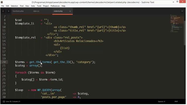The height and width of the screenshot is (105, 187).
Task: Click WP_QUERY on line 28
Action: 44,90
